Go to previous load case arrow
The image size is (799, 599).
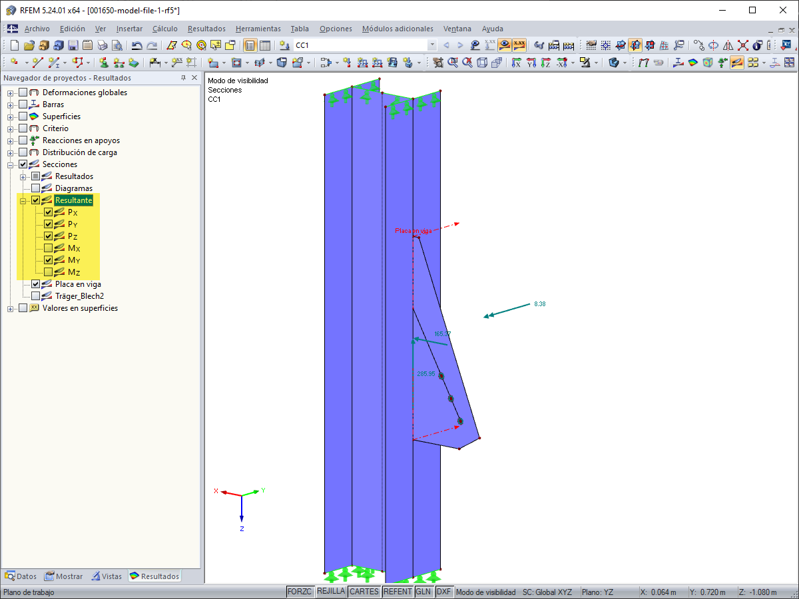click(x=446, y=45)
